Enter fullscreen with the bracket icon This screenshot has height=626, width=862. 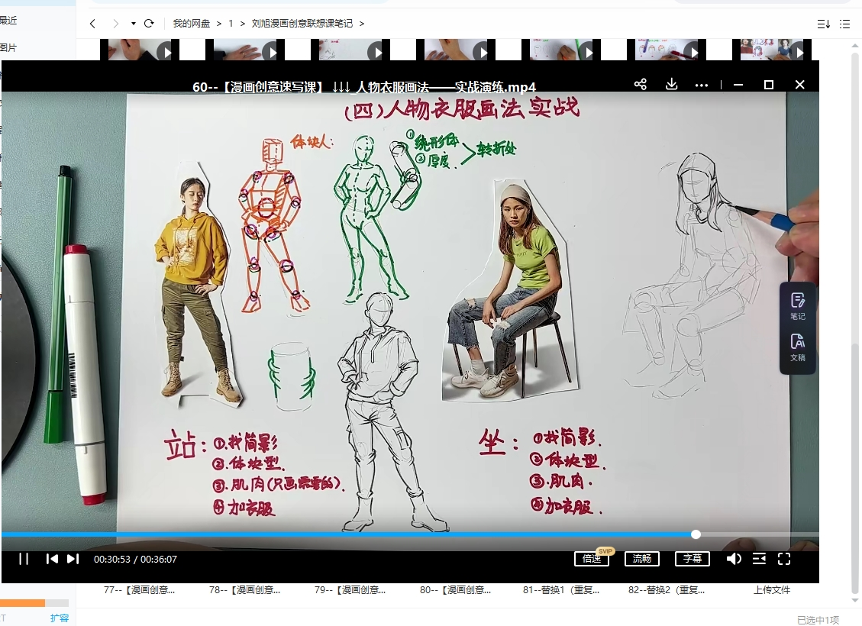[784, 559]
